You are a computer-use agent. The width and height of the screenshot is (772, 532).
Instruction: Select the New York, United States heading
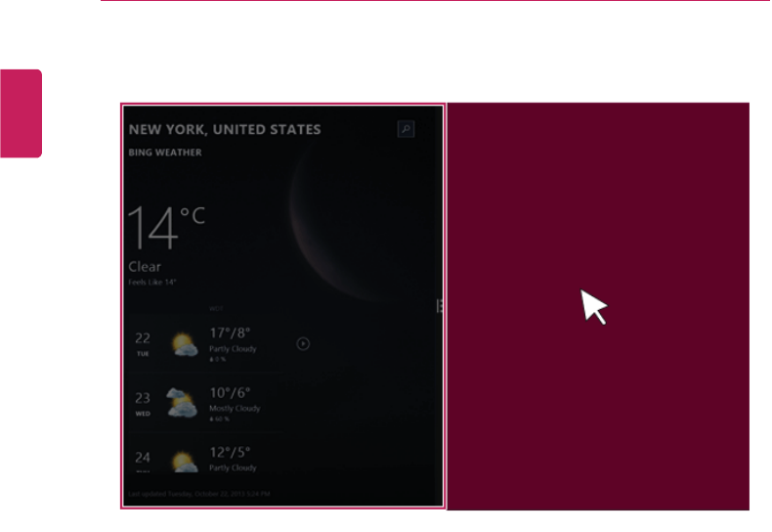click(x=225, y=129)
